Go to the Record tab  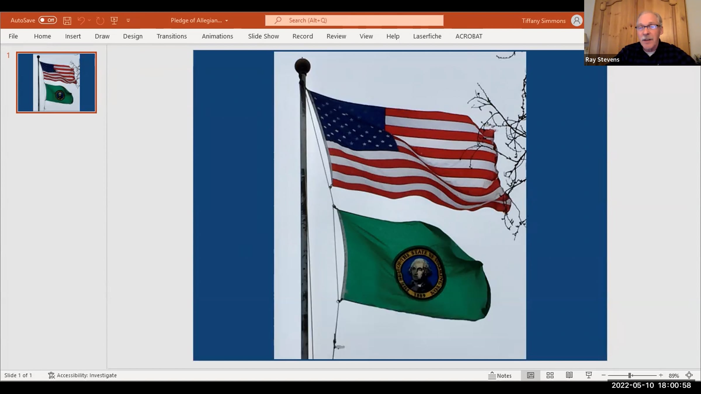click(x=303, y=36)
